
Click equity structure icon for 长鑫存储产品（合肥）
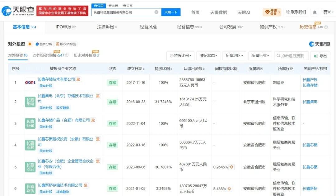pyautogui.click(x=93, y=120)
